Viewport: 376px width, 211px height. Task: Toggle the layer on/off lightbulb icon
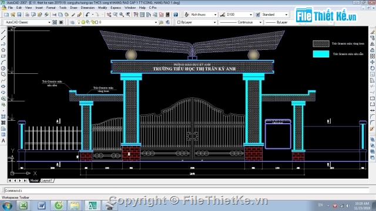click(x=79, y=22)
